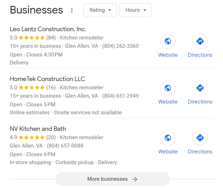Screen dimensions: 223x188
Task: Open Leo Lantz Construction website globe icon
Action: click(x=168, y=42)
